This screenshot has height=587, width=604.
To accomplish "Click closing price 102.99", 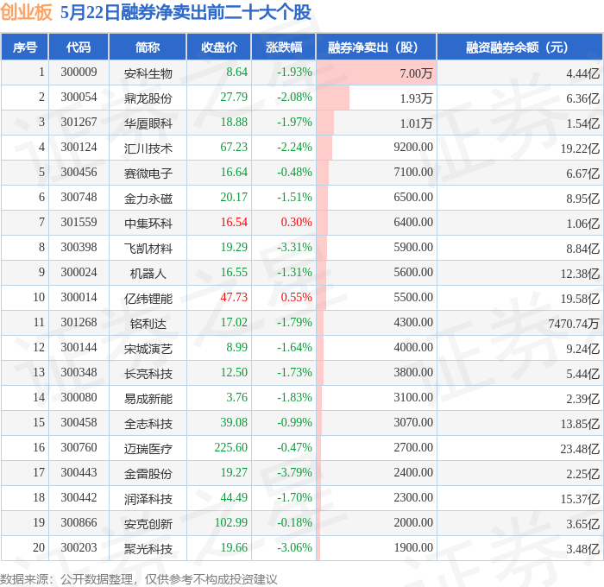I will tap(230, 523).
